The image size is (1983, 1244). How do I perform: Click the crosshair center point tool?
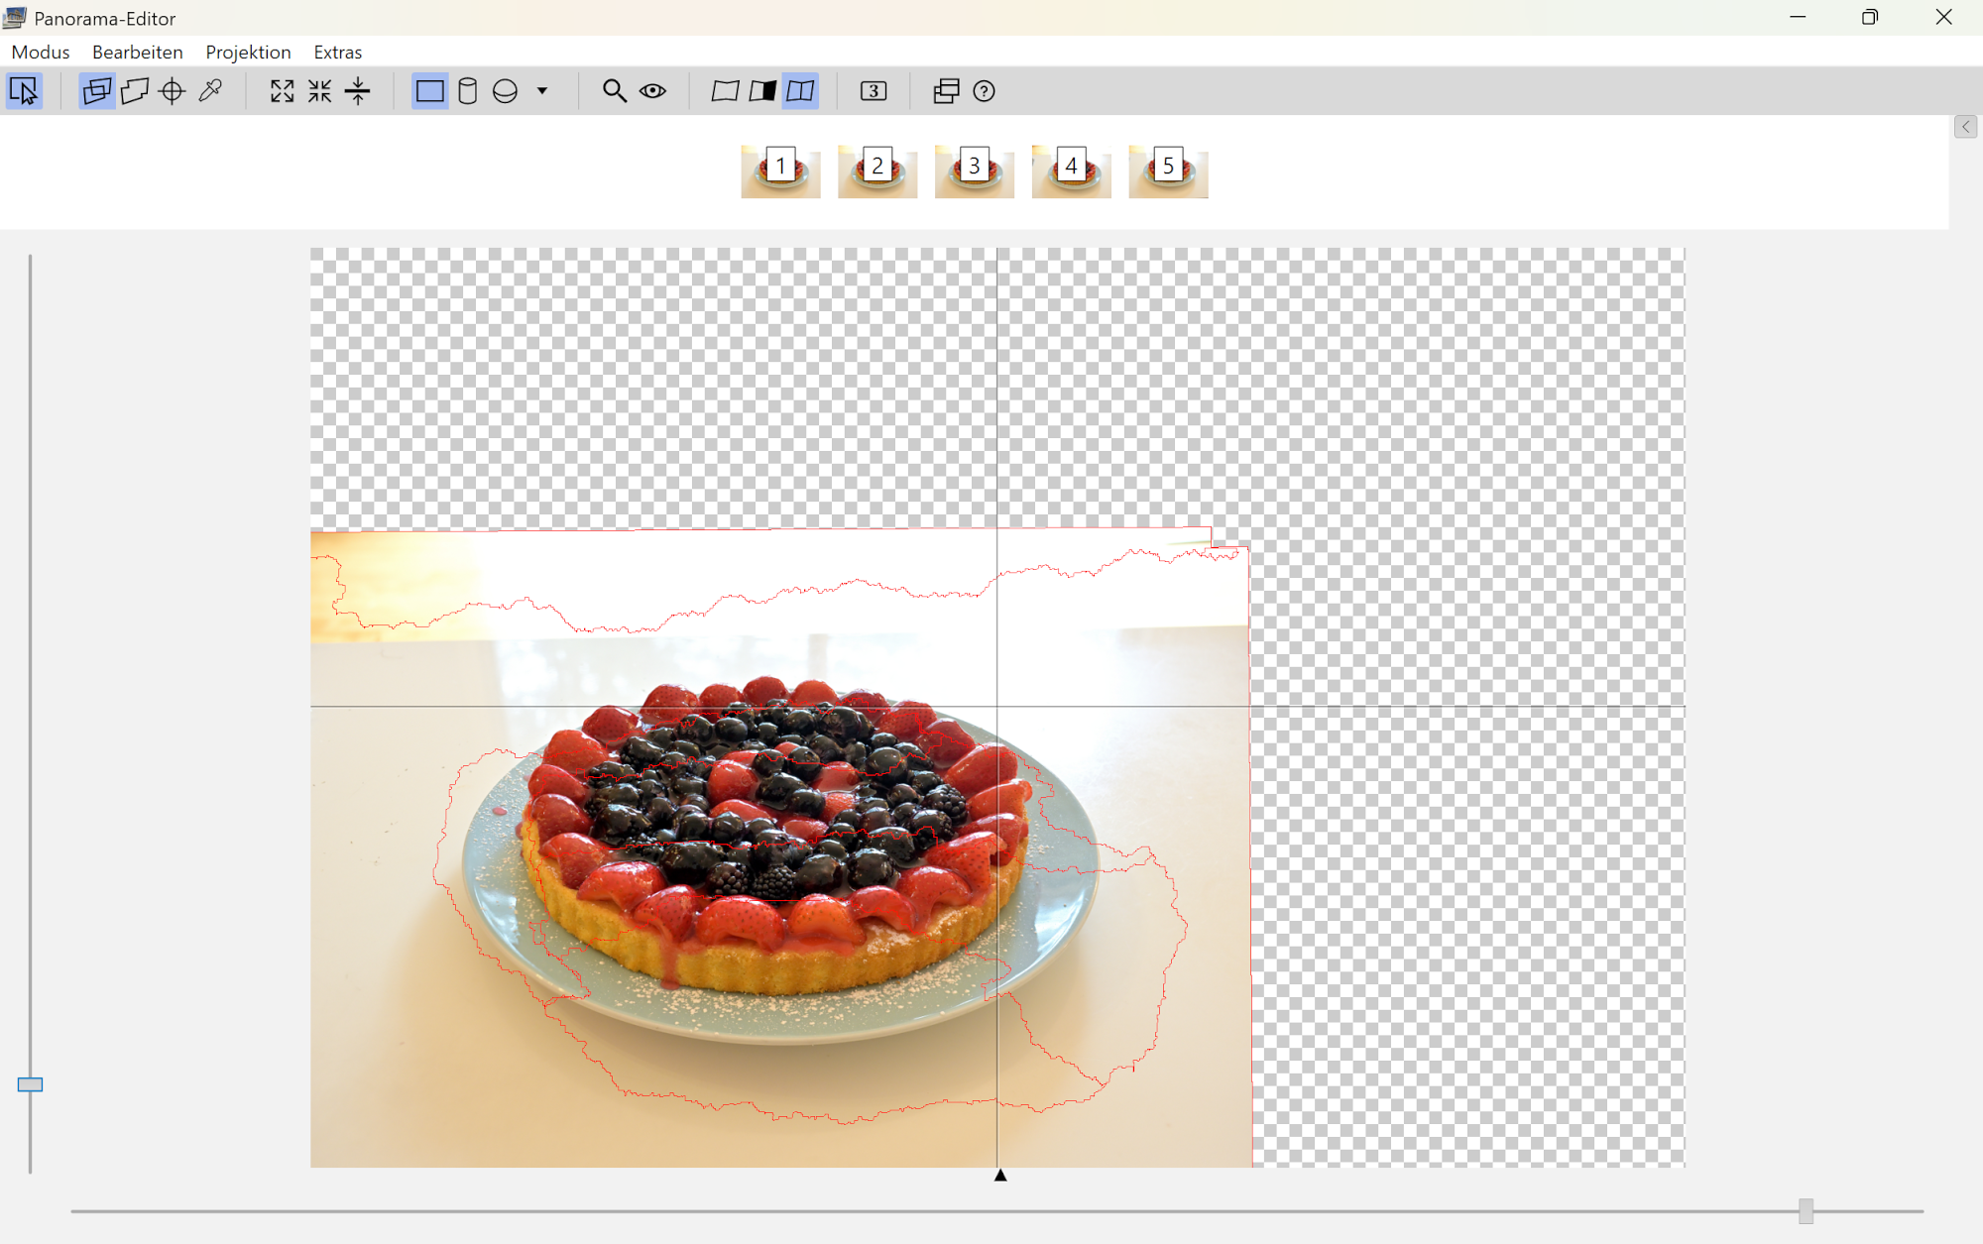point(173,91)
